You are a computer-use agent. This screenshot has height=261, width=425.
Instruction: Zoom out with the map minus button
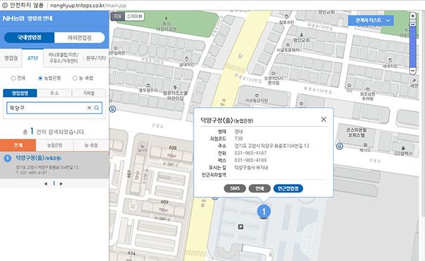(x=412, y=71)
